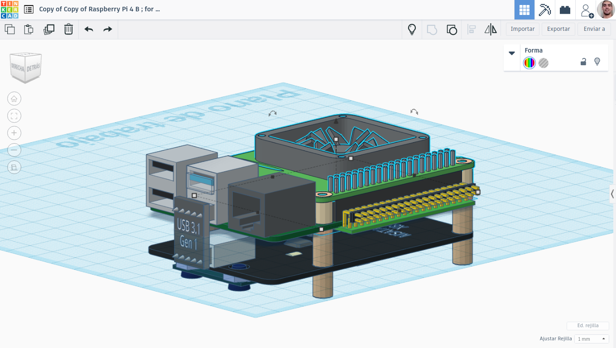Click the Exportar button

[x=558, y=29]
